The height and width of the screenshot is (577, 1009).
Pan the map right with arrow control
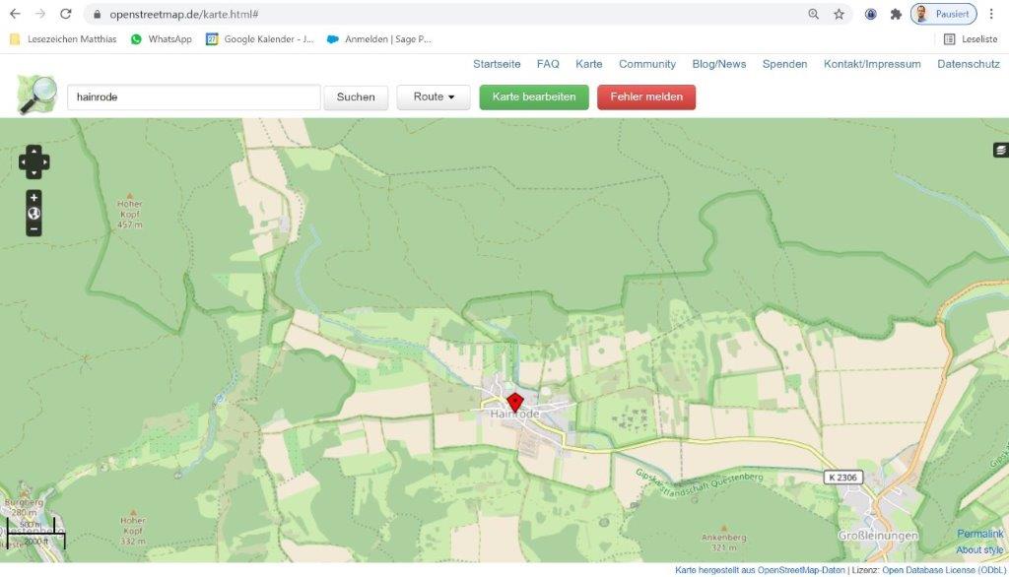point(44,161)
